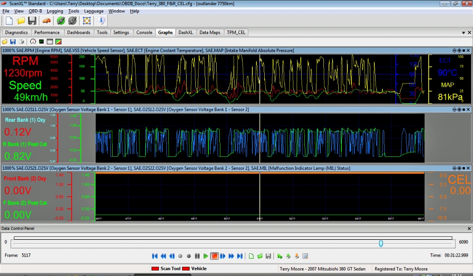
Task: Zoom out the RPM graph using minus button
Action: [454, 50]
